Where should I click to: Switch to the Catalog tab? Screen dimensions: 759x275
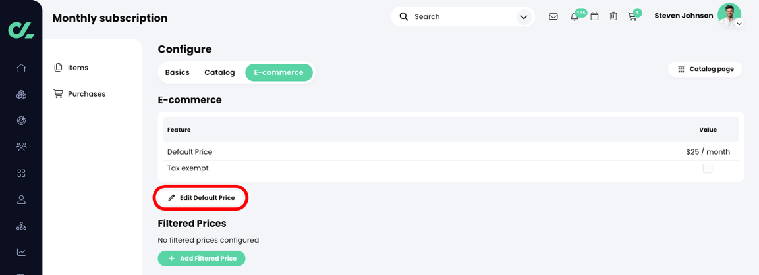click(x=219, y=72)
